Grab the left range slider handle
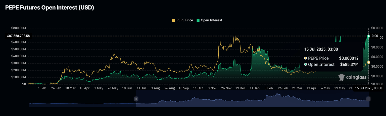The width and height of the screenshot is (386, 116). point(136,99)
